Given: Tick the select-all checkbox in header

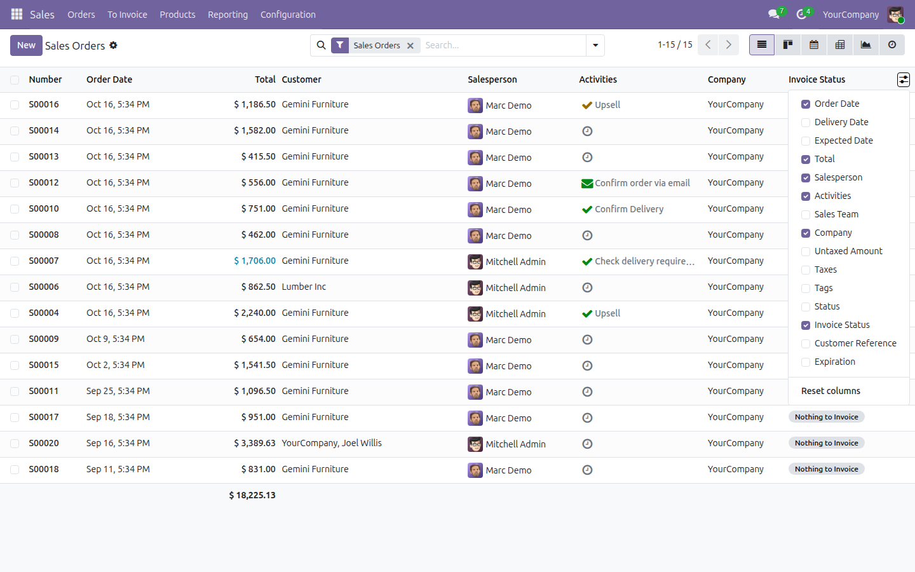Looking at the screenshot, I should click(15, 80).
